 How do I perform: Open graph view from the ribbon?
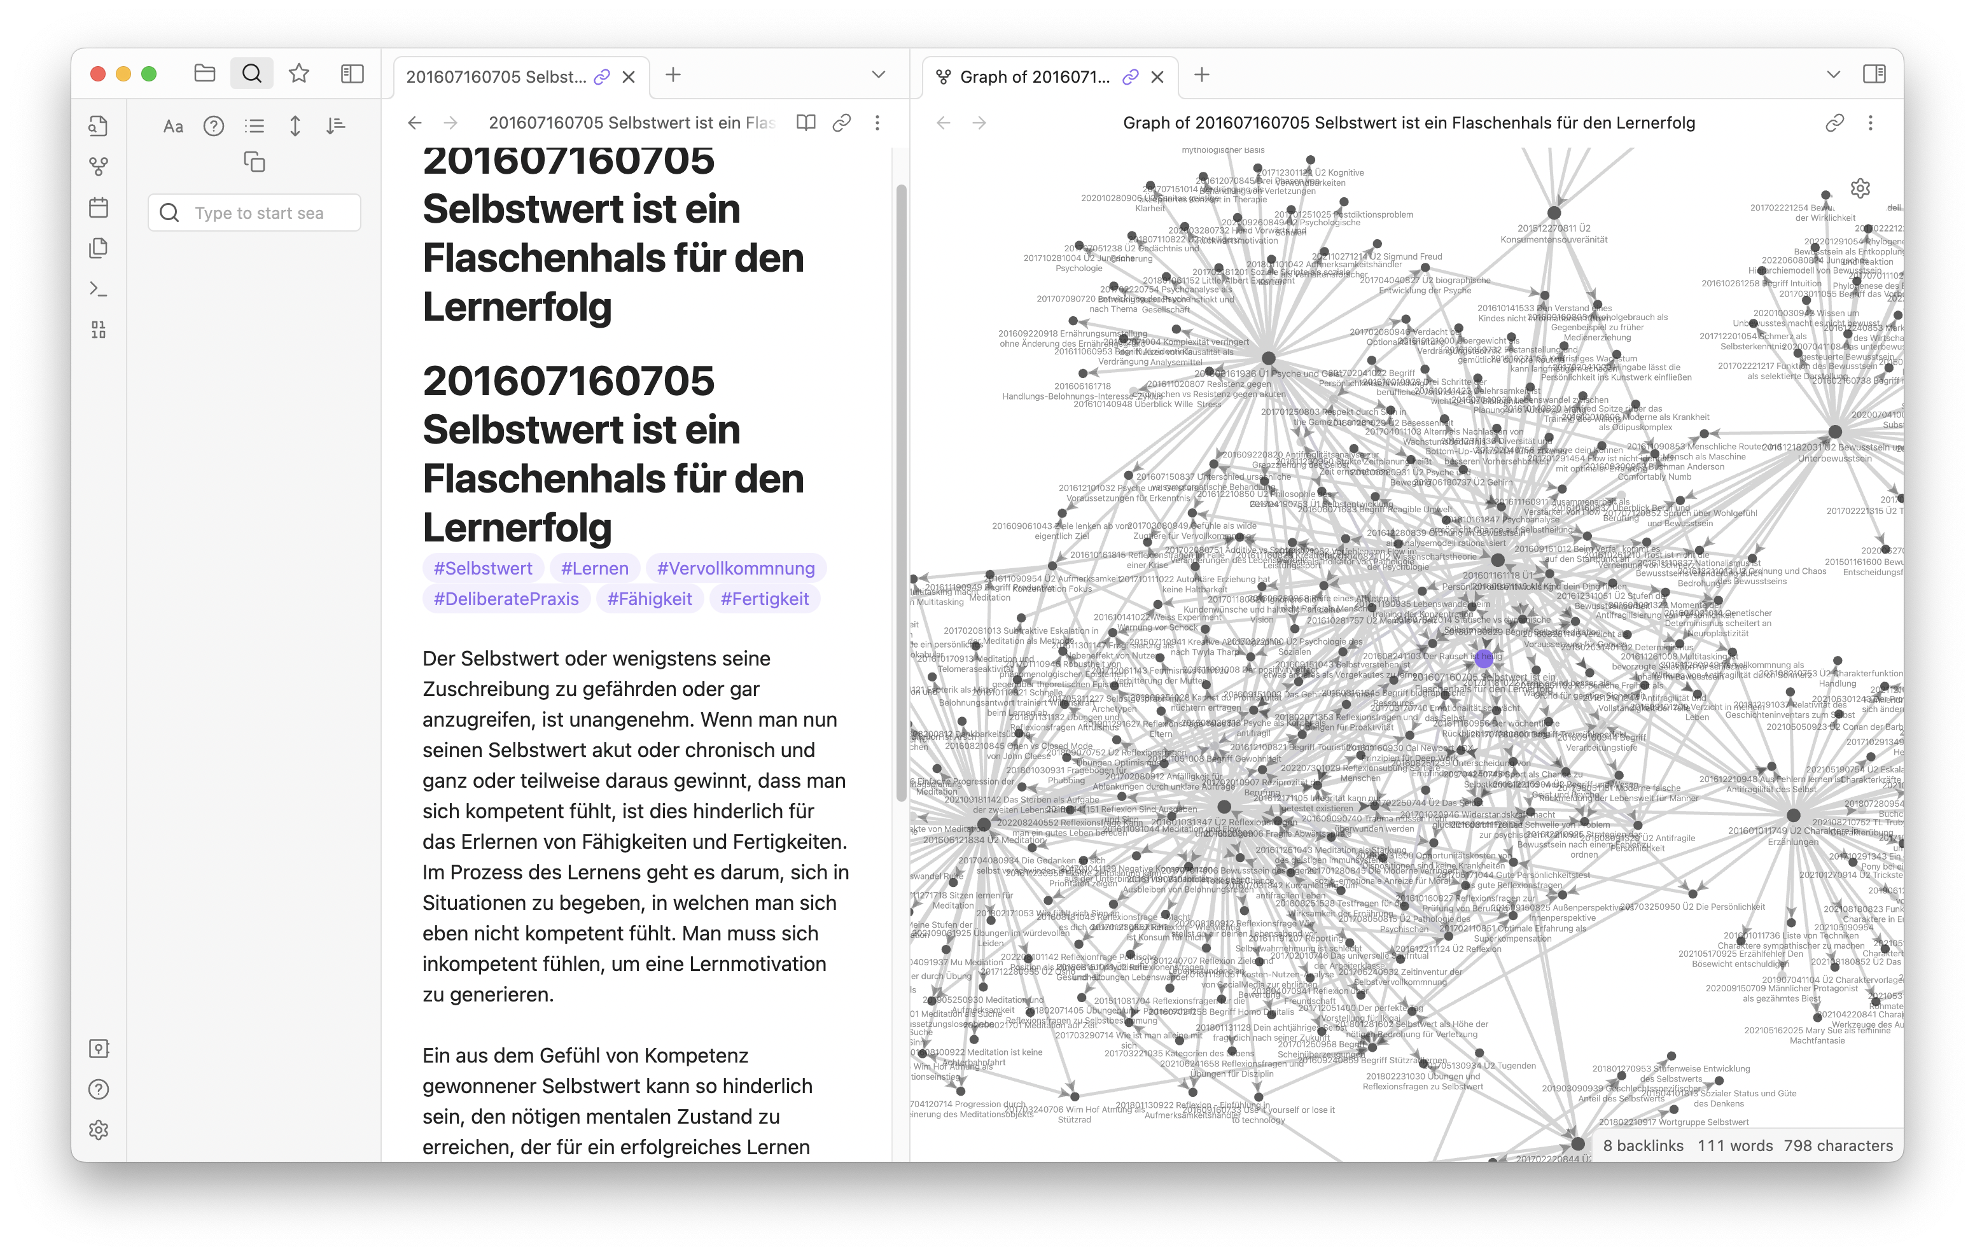coord(99,167)
